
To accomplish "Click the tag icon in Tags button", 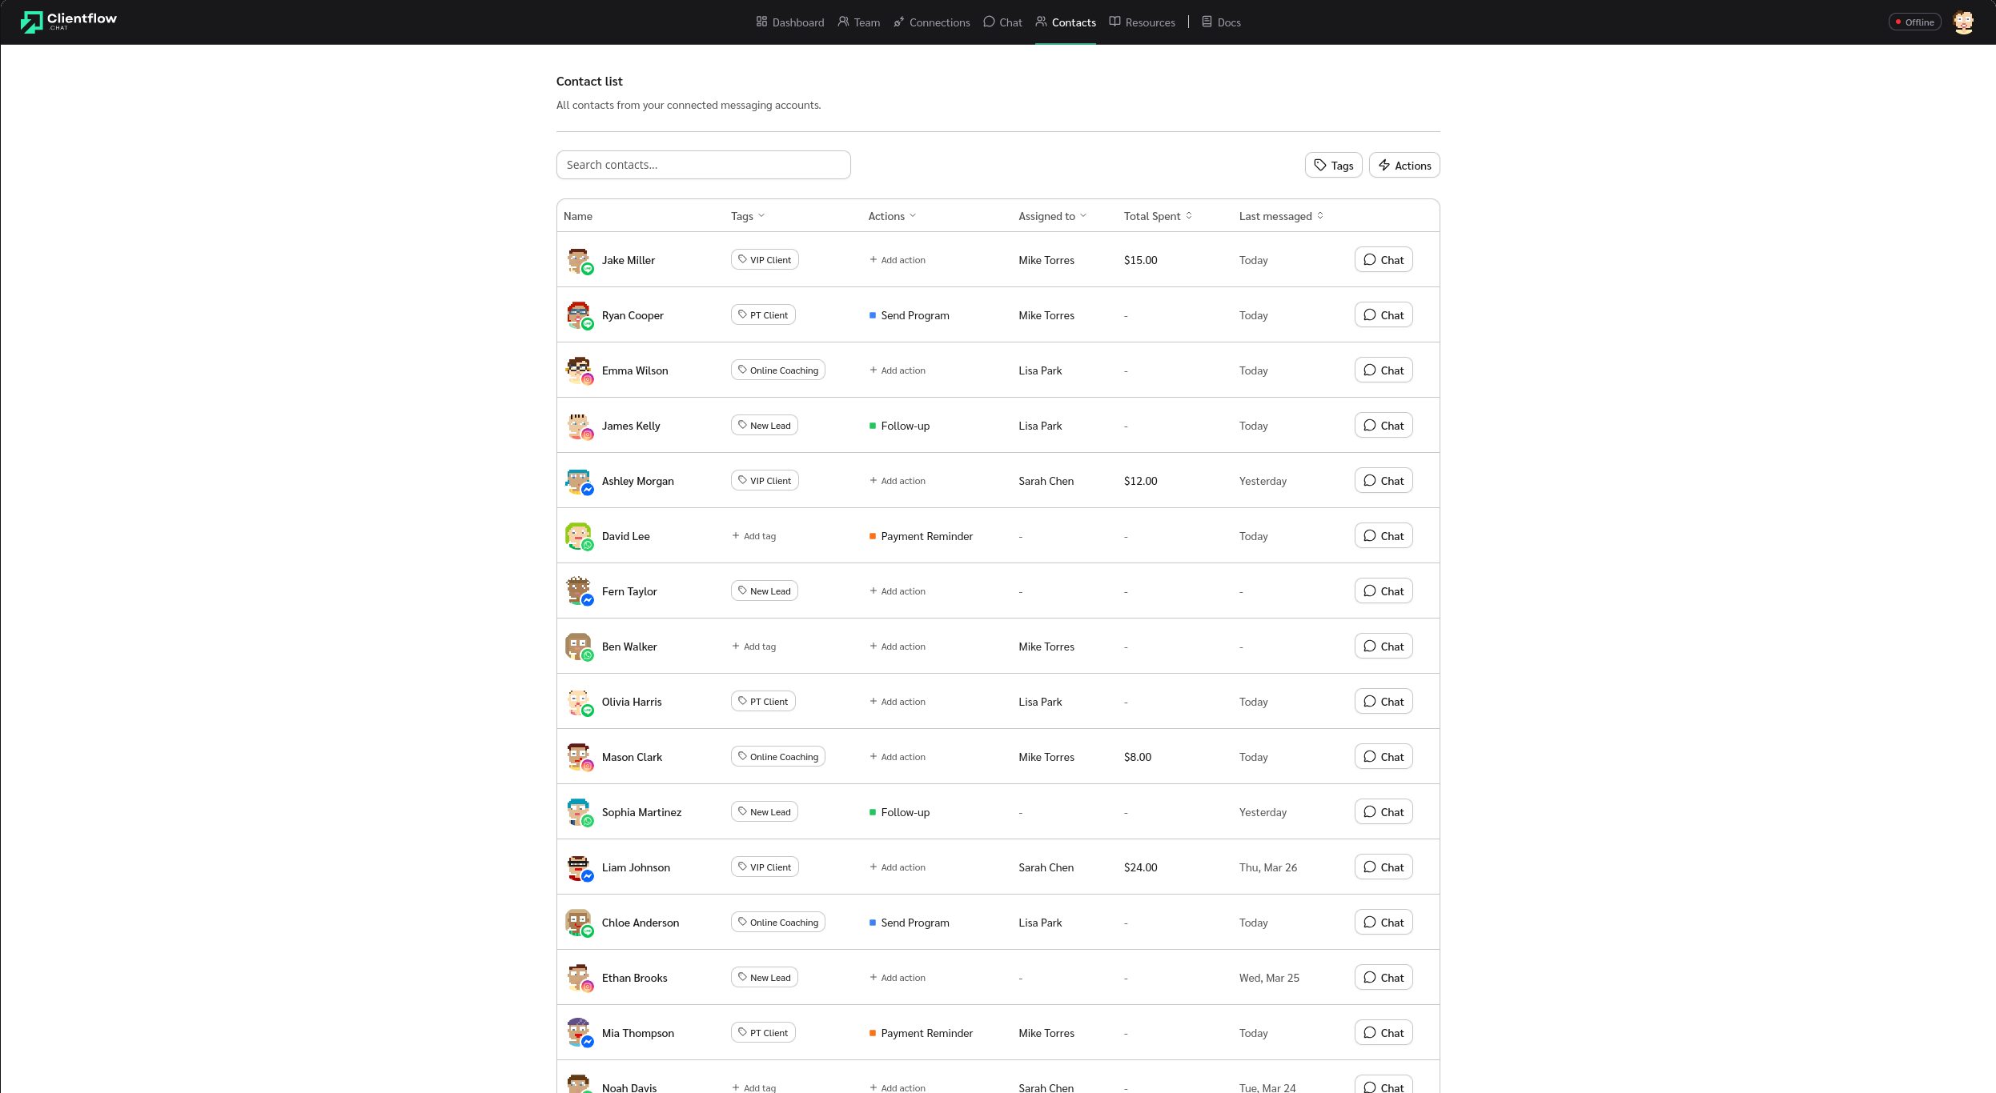I will pyautogui.click(x=1320, y=165).
